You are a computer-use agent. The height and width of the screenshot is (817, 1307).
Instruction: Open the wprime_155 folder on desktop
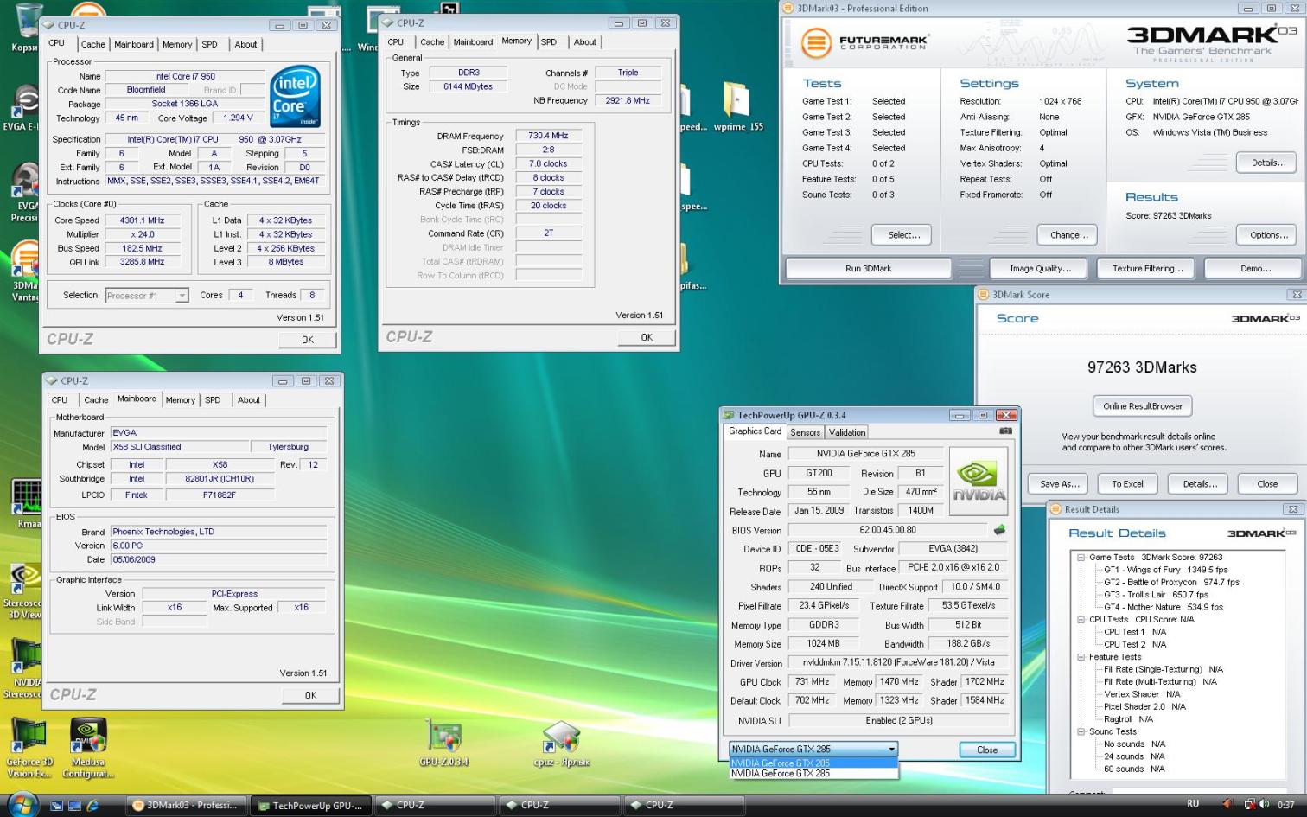click(737, 106)
